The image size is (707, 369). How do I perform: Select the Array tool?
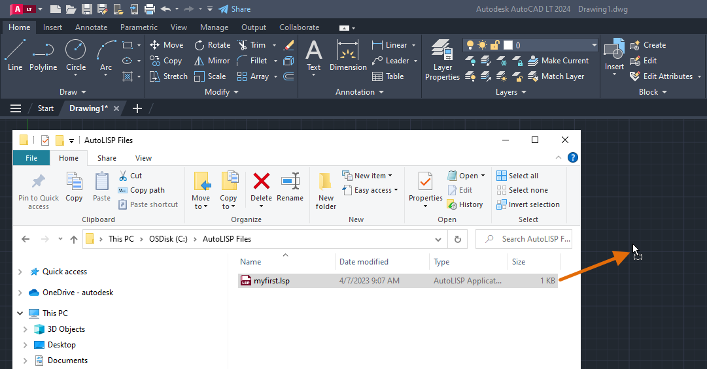pyautogui.click(x=253, y=76)
